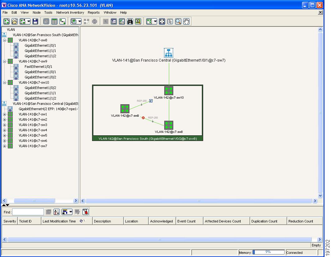This screenshot has height=257, width=331.
Task: Click the Fit in Window icon
Action: pos(162,21)
